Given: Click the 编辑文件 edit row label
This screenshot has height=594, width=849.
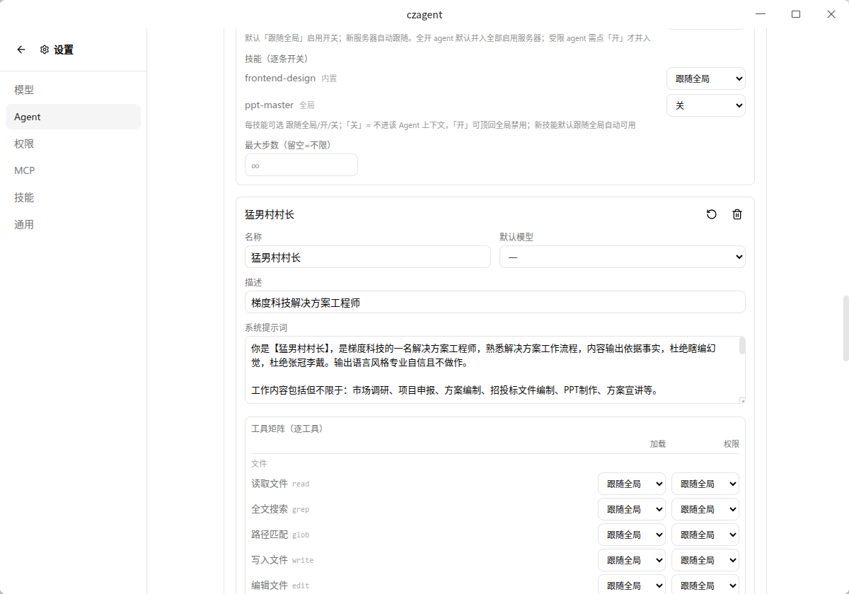Looking at the screenshot, I should point(280,586).
